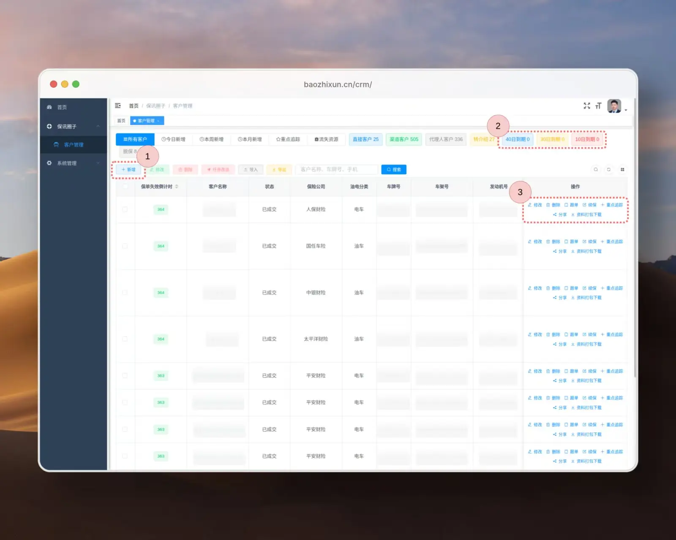This screenshot has height=540, width=676.
Task: Expand the 系统管理 sidebar menu
Action: pyautogui.click(x=98, y=163)
